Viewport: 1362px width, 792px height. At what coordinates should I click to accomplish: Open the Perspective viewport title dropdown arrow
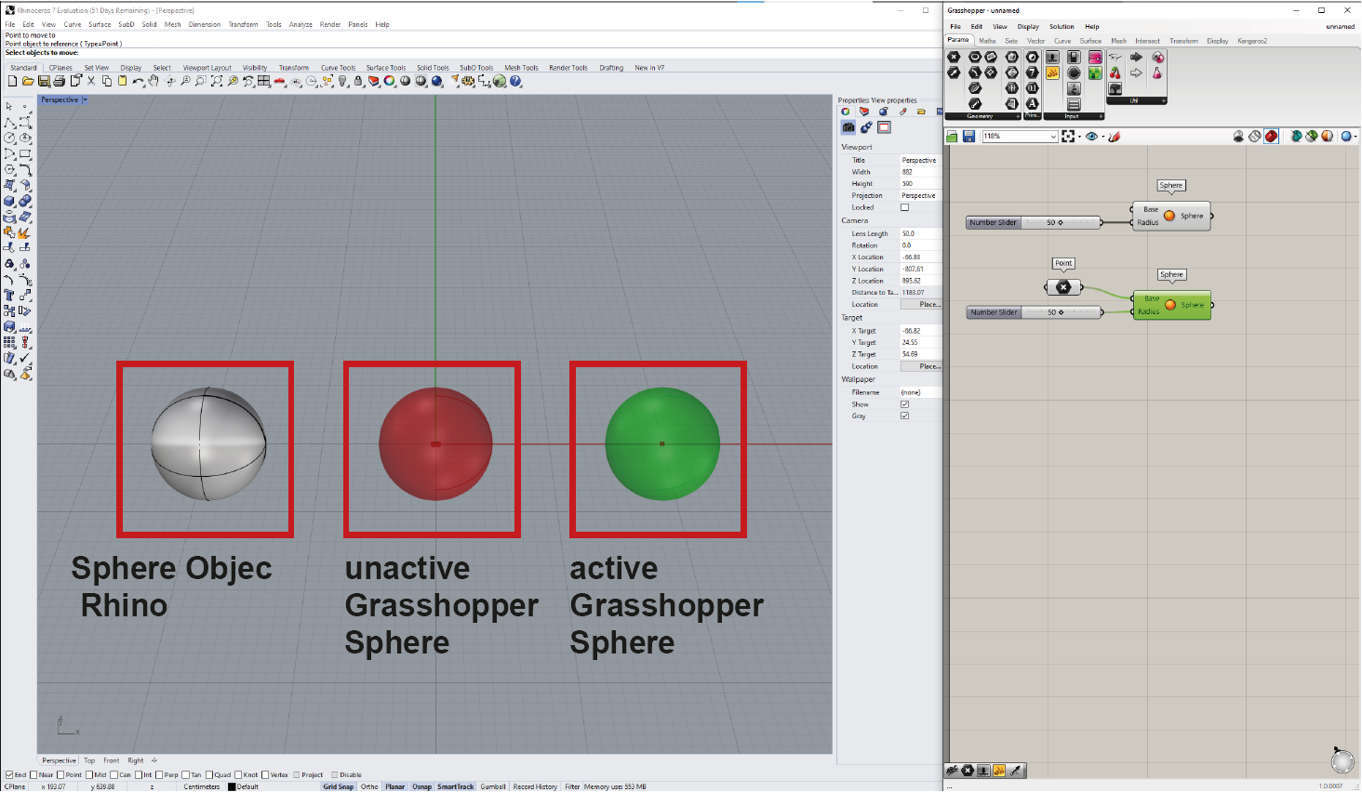85,99
